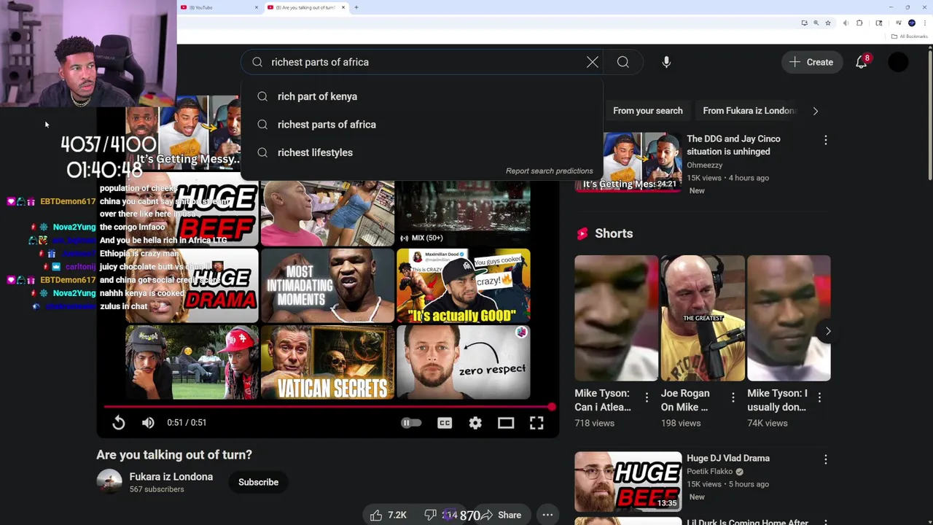Open the 'VATICAN SECRETS' endscreen thumbnail
The width and height of the screenshot is (933, 525).
pyautogui.click(x=327, y=362)
